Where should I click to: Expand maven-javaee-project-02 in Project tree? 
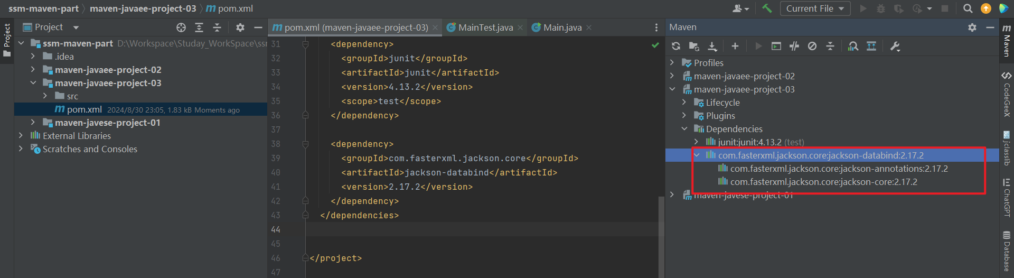click(x=33, y=69)
